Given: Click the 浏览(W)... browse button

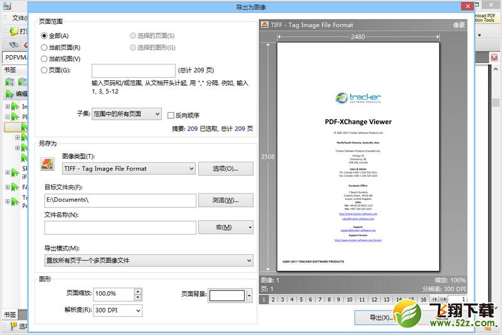Looking at the screenshot, I should [x=226, y=200].
